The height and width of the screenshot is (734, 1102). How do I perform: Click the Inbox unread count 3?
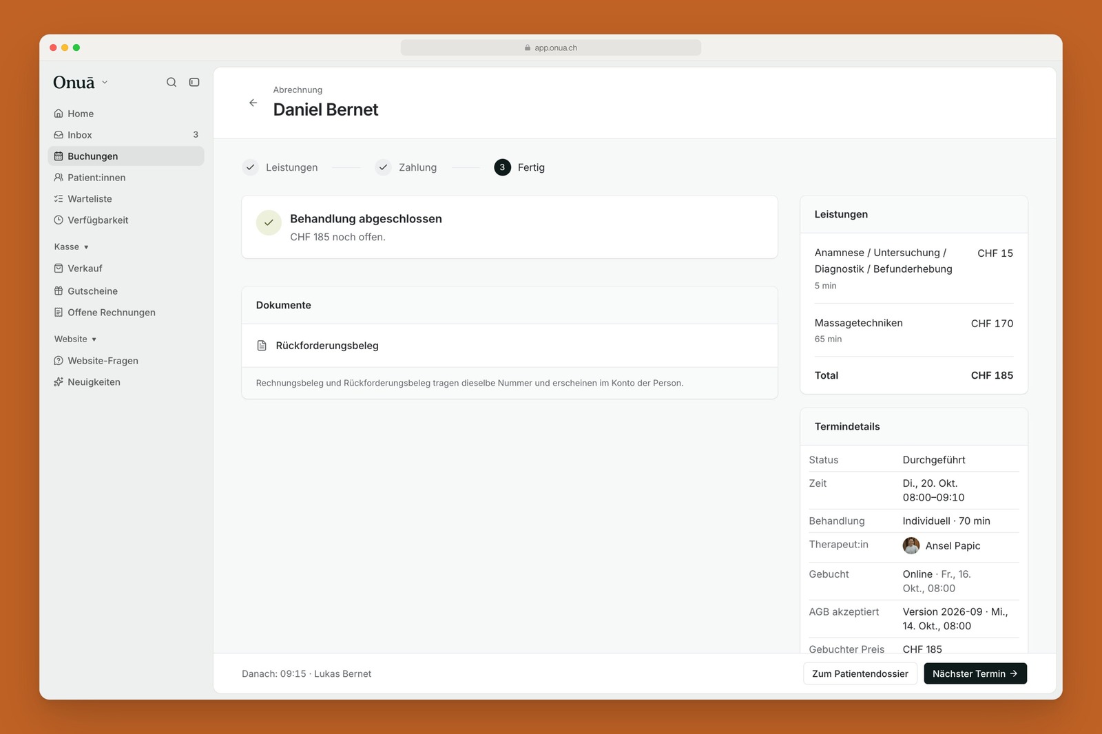(x=196, y=135)
